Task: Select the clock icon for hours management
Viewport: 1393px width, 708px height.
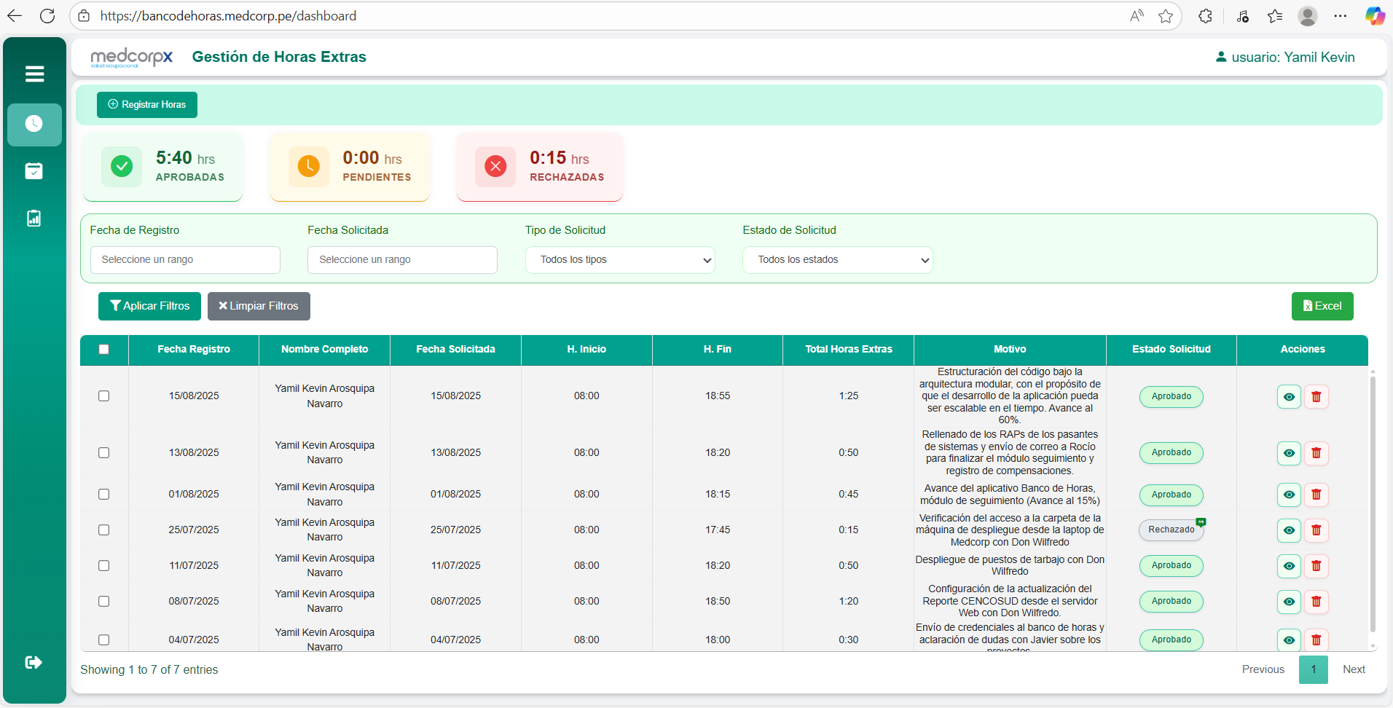Action: (34, 124)
